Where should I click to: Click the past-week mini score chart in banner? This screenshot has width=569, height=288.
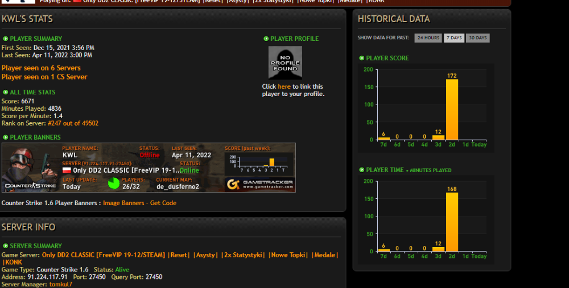click(259, 163)
